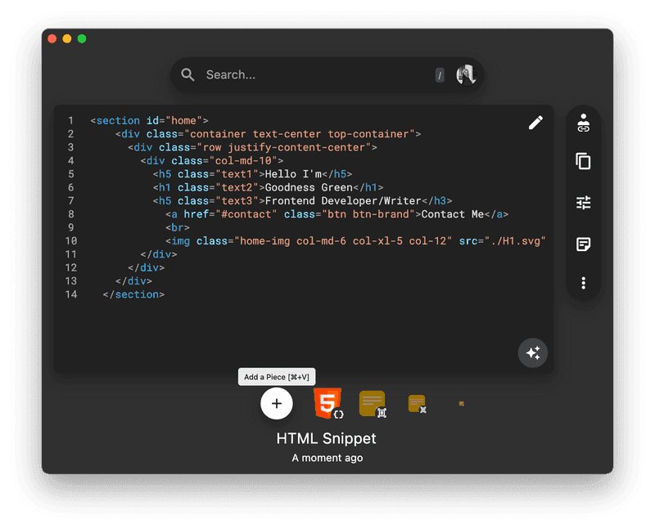Edit the snippet using the pencil icon

(535, 122)
